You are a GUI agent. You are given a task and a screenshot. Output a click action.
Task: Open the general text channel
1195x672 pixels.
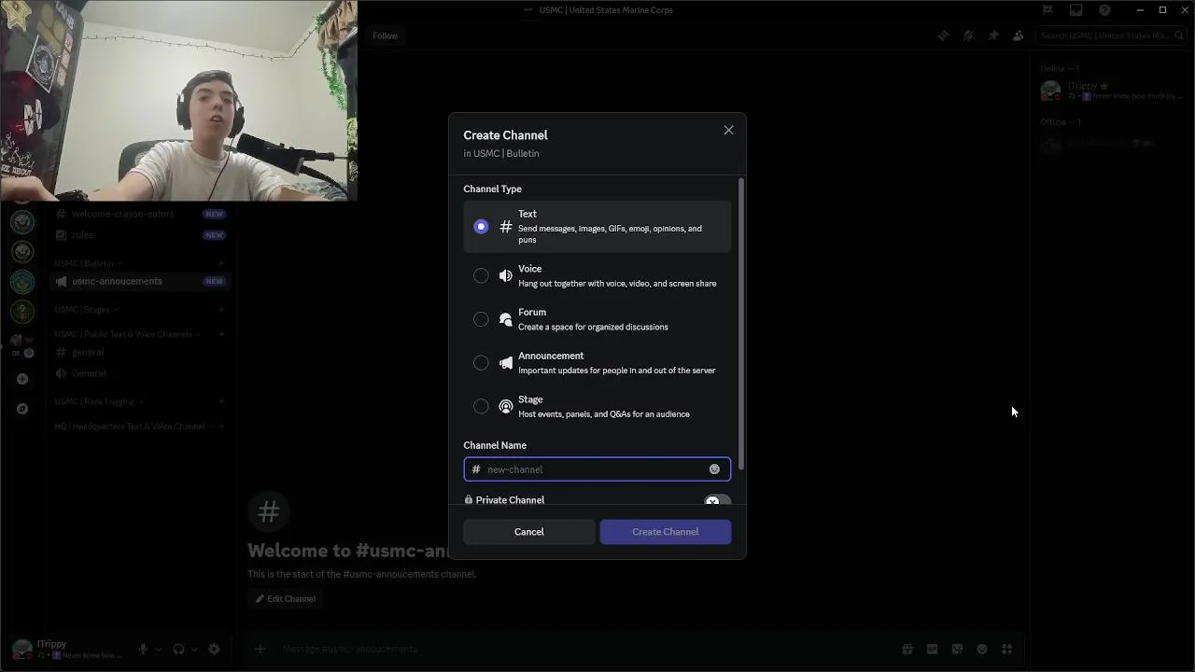point(140,352)
